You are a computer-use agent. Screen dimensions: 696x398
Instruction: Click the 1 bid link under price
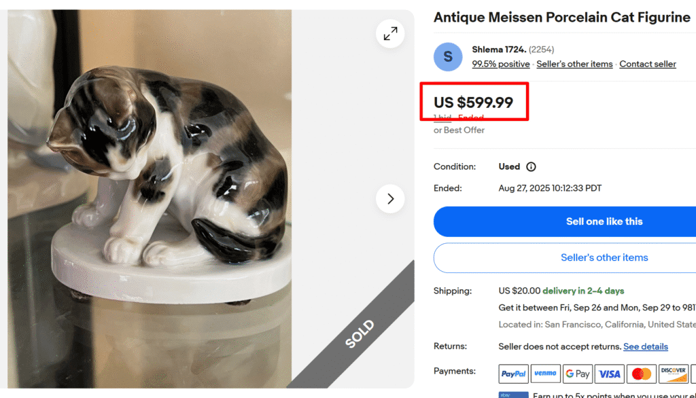pos(442,118)
